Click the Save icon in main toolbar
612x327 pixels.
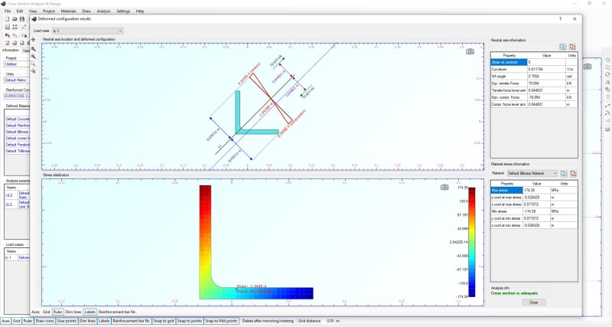[x=22, y=18]
